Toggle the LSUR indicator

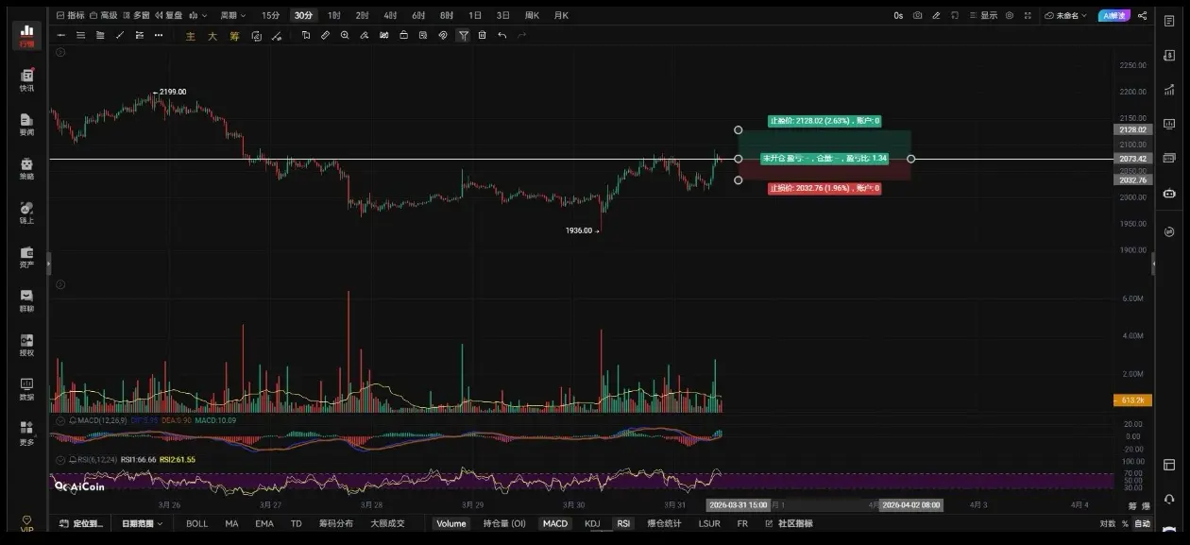click(709, 523)
